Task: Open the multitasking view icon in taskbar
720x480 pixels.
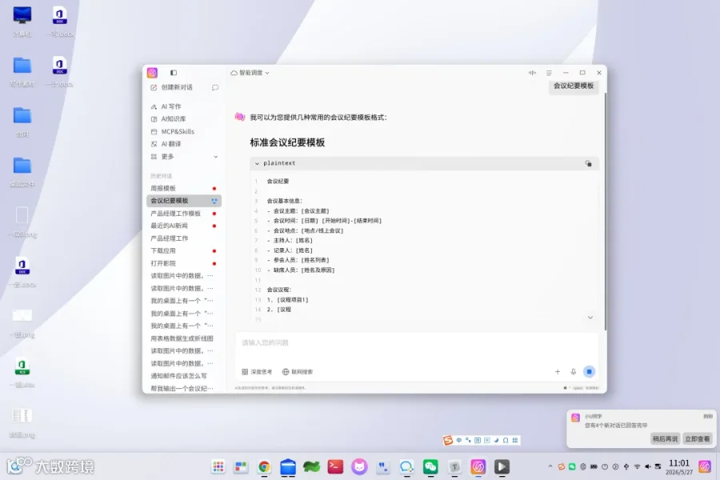Action: pyautogui.click(x=241, y=466)
